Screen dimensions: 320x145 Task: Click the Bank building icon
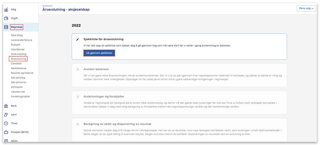pyautogui.click(x=6, y=106)
